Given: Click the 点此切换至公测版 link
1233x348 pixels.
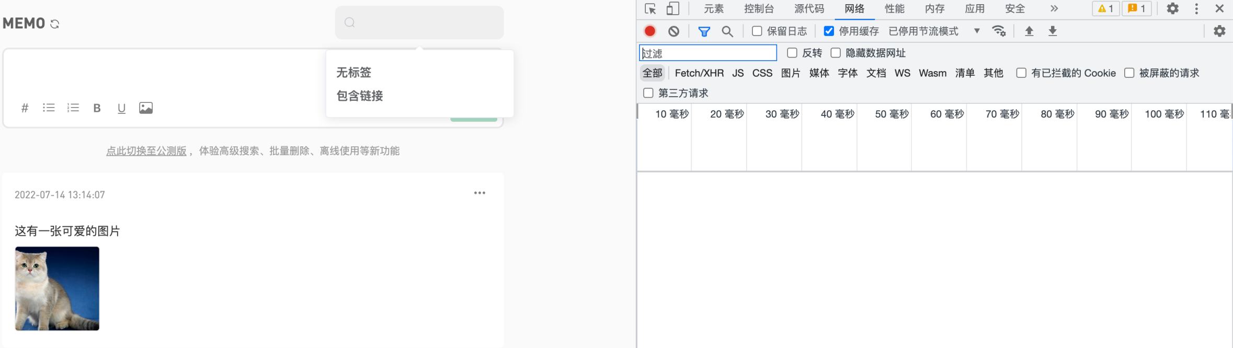Looking at the screenshot, I should [146, 151].
